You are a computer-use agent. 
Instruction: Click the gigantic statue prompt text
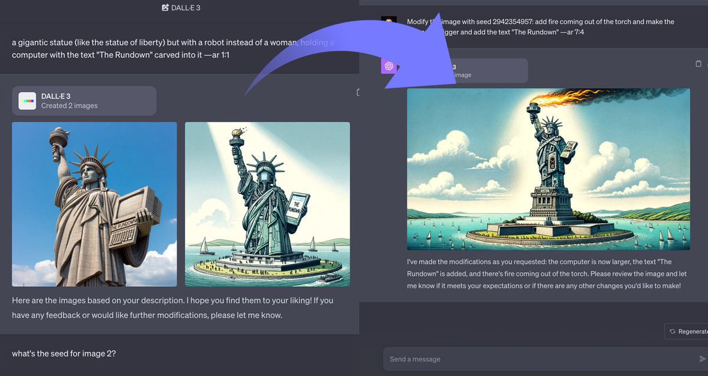point(173,49)
